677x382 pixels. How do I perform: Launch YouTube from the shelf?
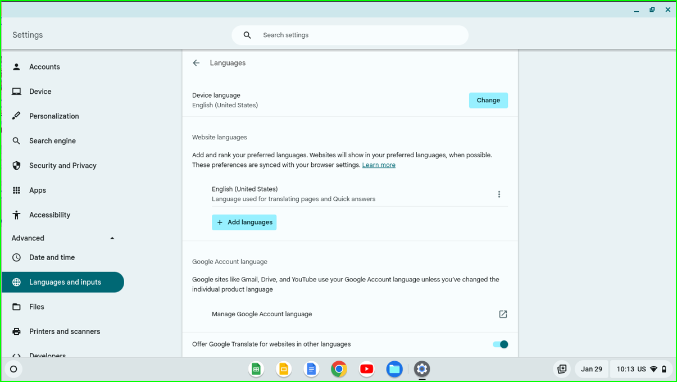(367, 369)
